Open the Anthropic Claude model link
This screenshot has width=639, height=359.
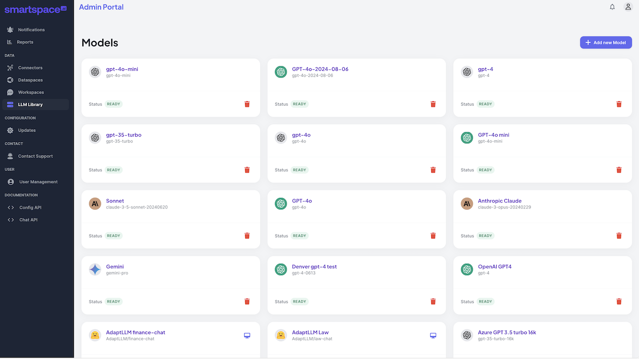coord(500,201)
